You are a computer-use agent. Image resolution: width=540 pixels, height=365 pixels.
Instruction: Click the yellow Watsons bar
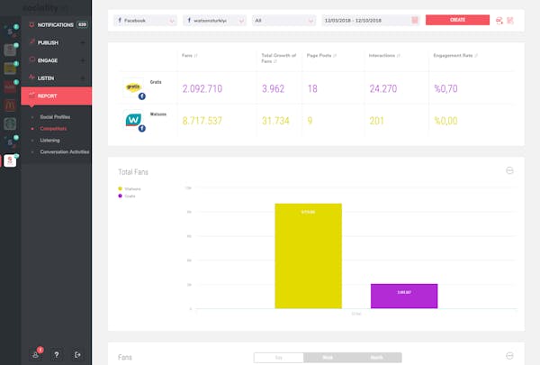308,256
